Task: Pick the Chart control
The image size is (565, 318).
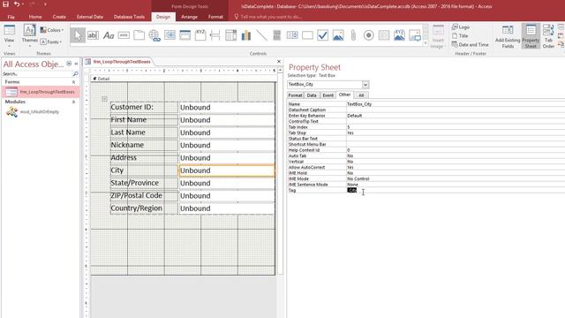Action: coord(246,35)
